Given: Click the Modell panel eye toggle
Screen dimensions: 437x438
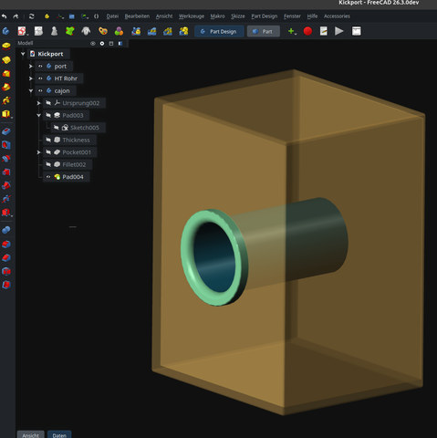Looking at the screenshot, I should point(93,44).
